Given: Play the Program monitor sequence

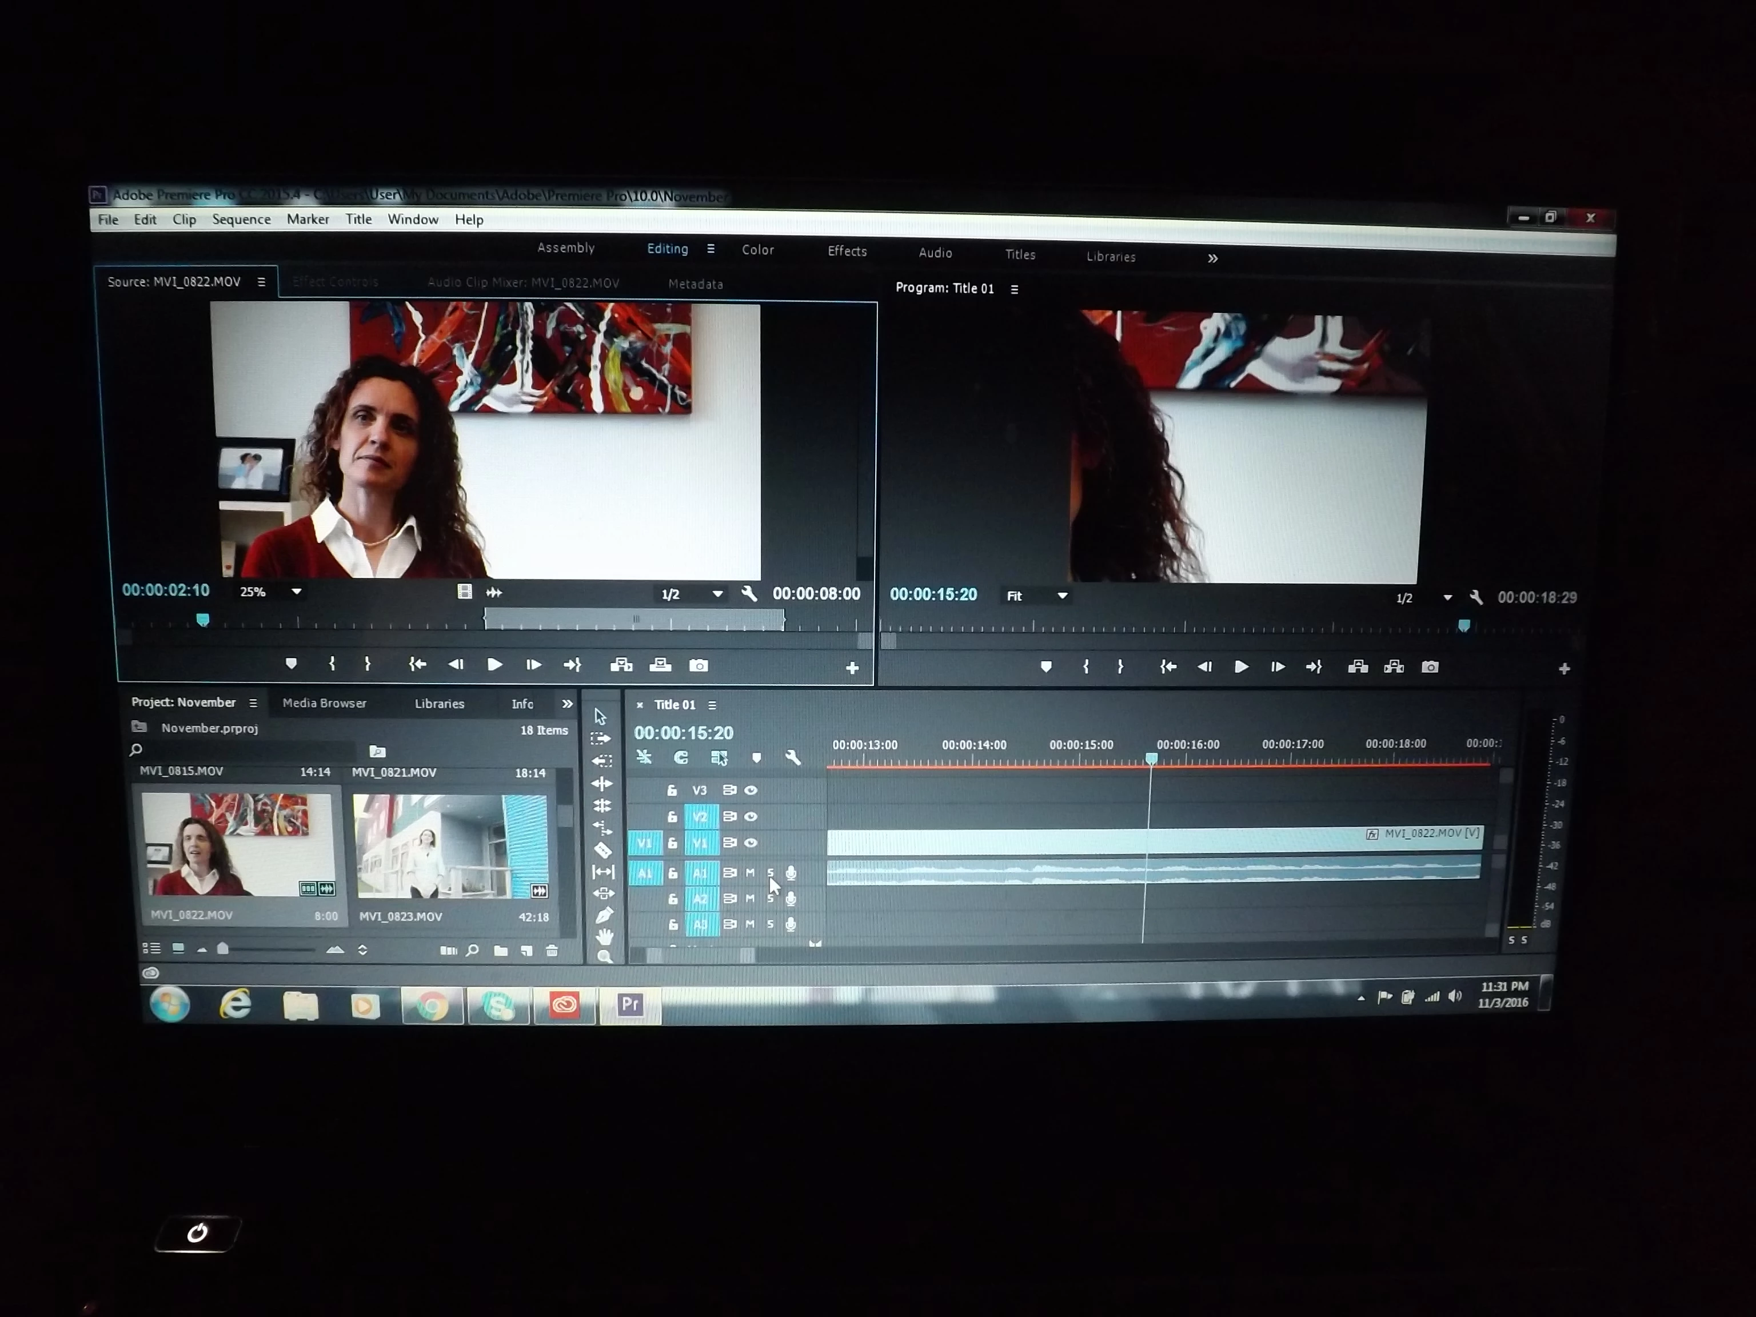Looking at the screenshot, I should (x=1241, y=667).
